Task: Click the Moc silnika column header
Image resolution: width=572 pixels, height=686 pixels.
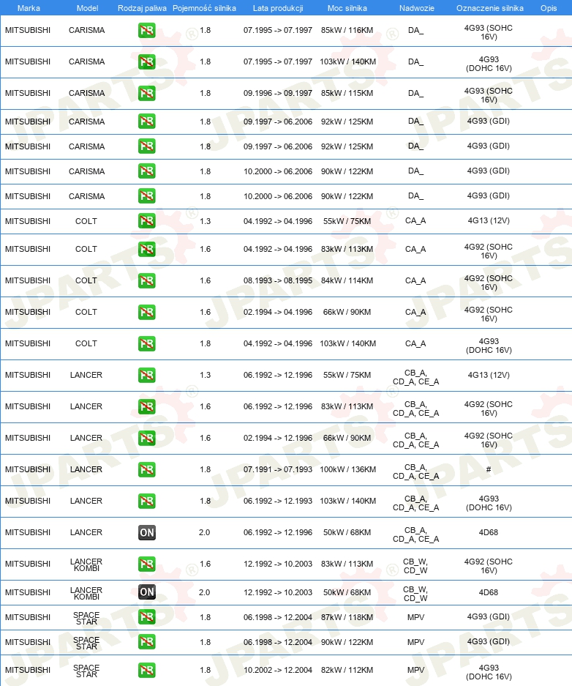Action: coord(347,8)
